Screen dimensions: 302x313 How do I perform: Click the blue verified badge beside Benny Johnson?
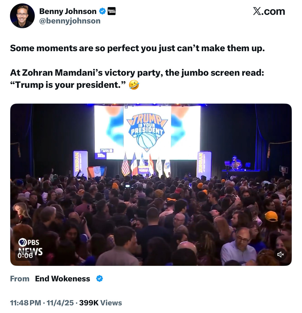click(x=102, y=11)
